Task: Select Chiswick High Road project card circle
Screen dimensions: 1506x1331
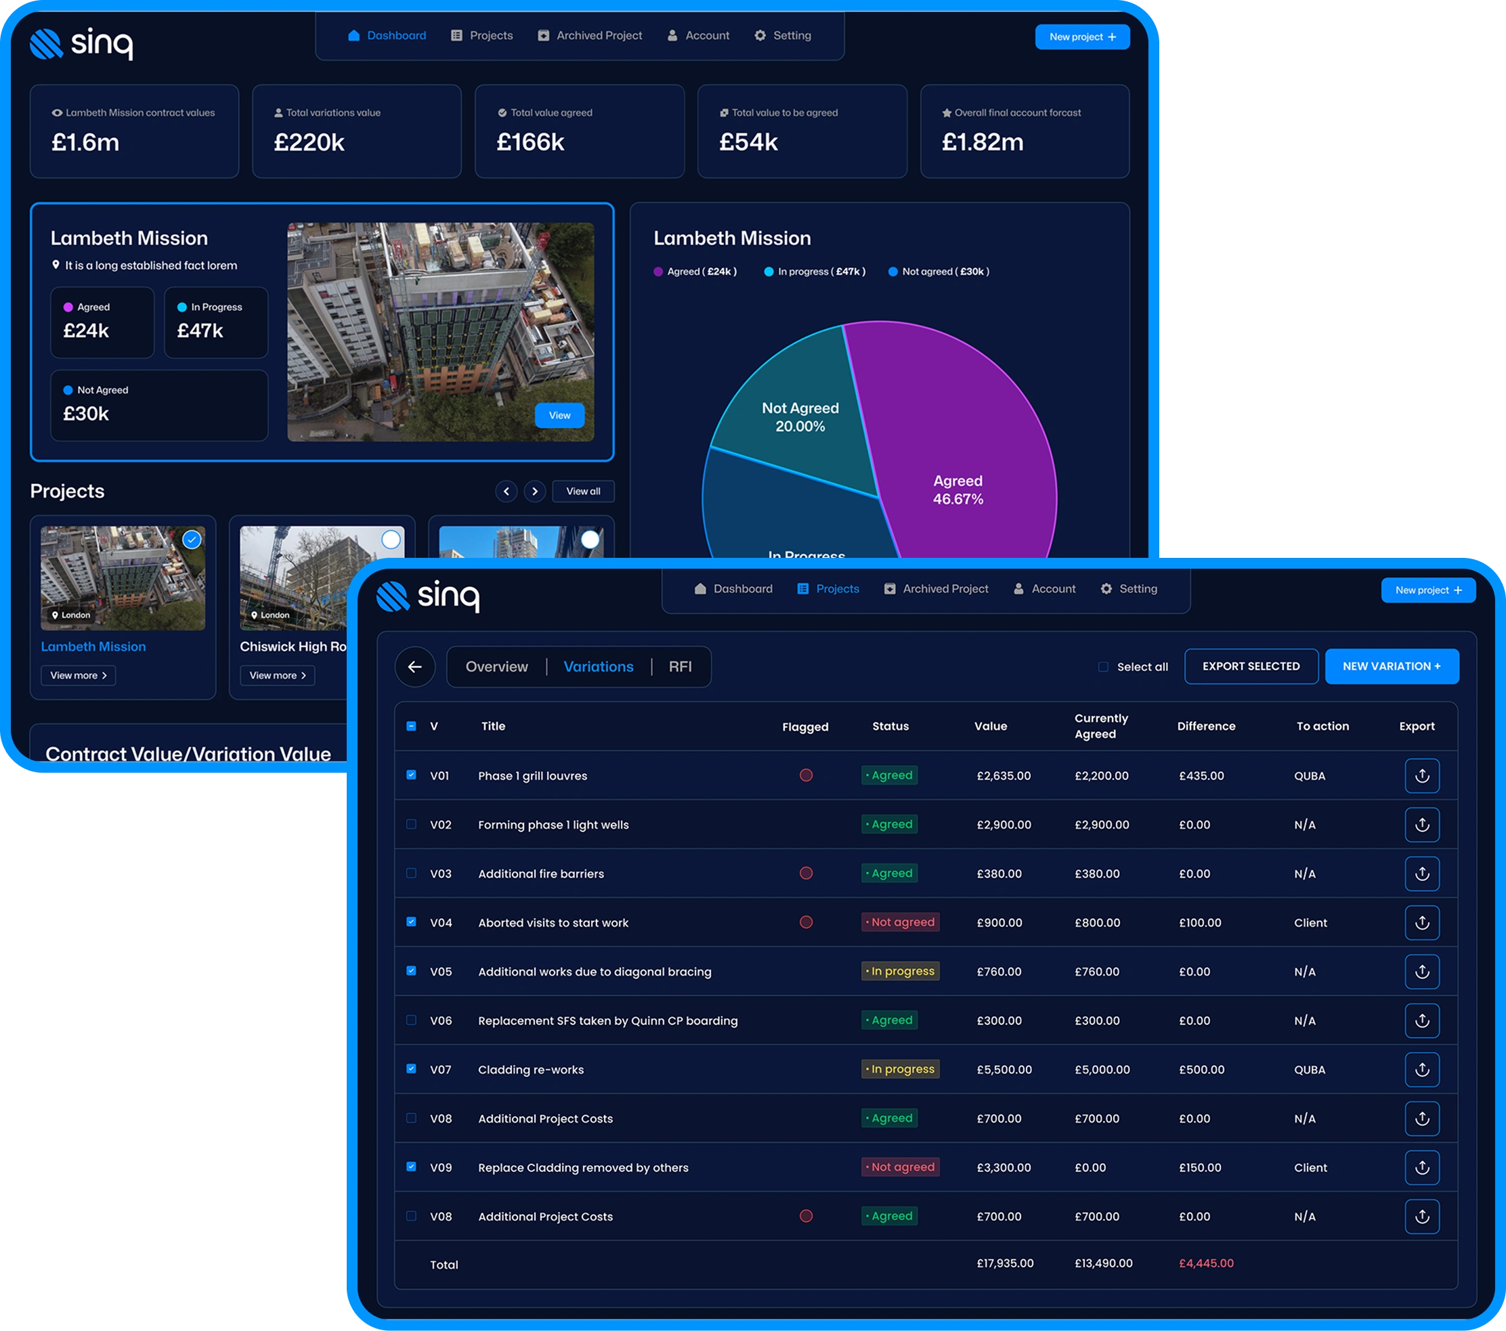Action: click(391, 540)
